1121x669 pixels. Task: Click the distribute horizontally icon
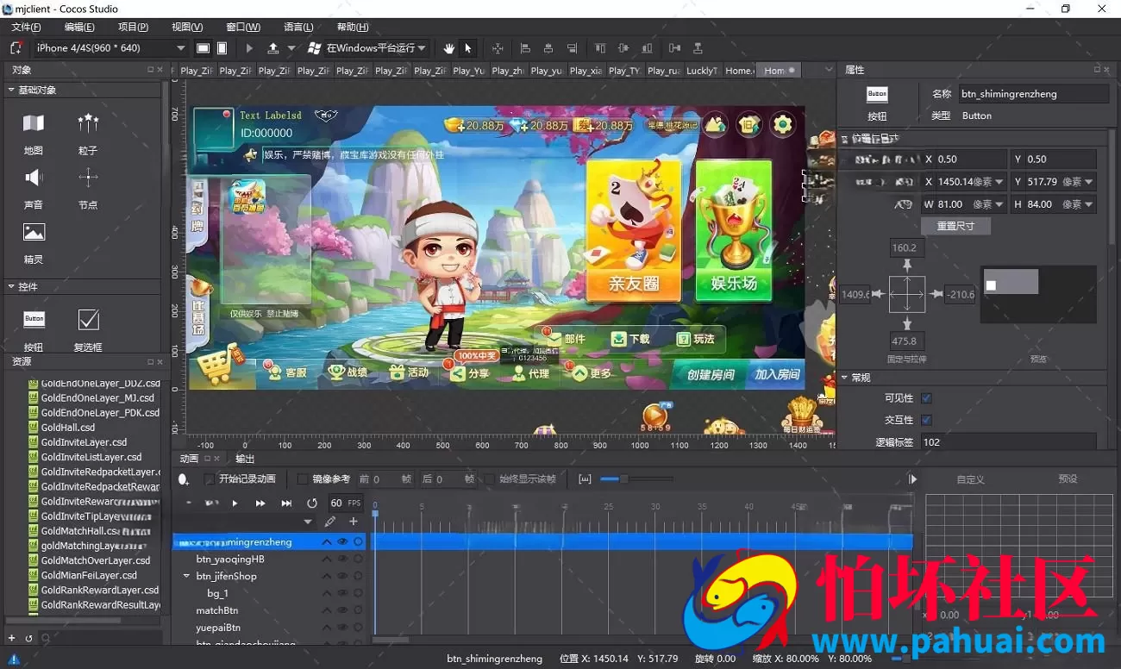(674, 48)
